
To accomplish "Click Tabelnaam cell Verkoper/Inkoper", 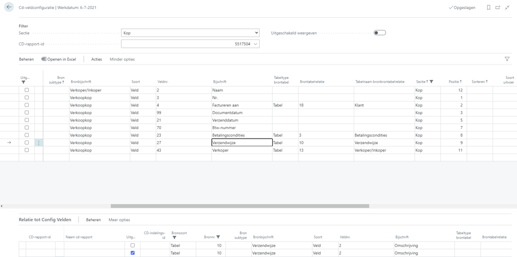I will (x=384, y=150).
